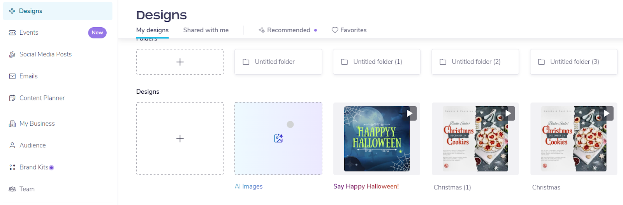Go to Emails section
Image resolution: width=623 pixels, height=205 pixels.
(58, 76)
